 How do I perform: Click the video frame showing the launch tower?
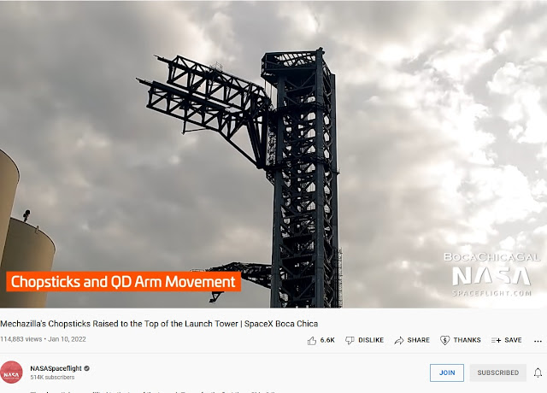[273, 154]
